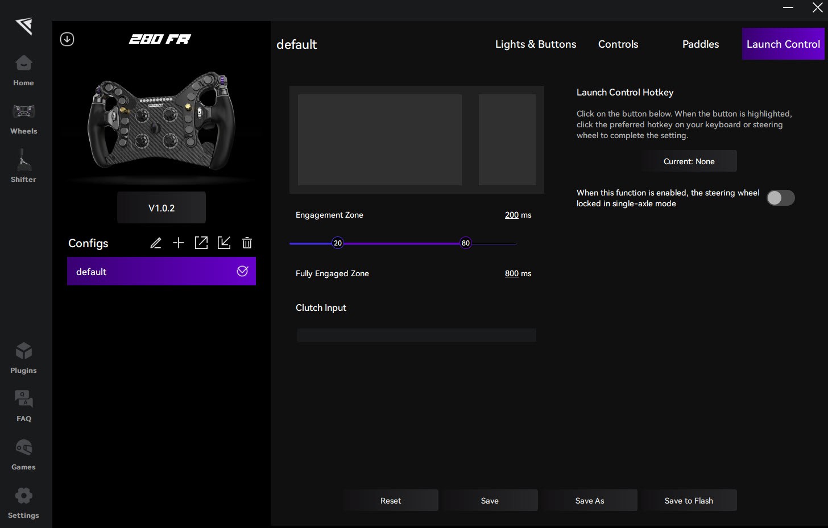Image resolution: width=828 pixels, height=528 pixels.
Task: Switch to the Paddles tab
Action: click(701, 44)
